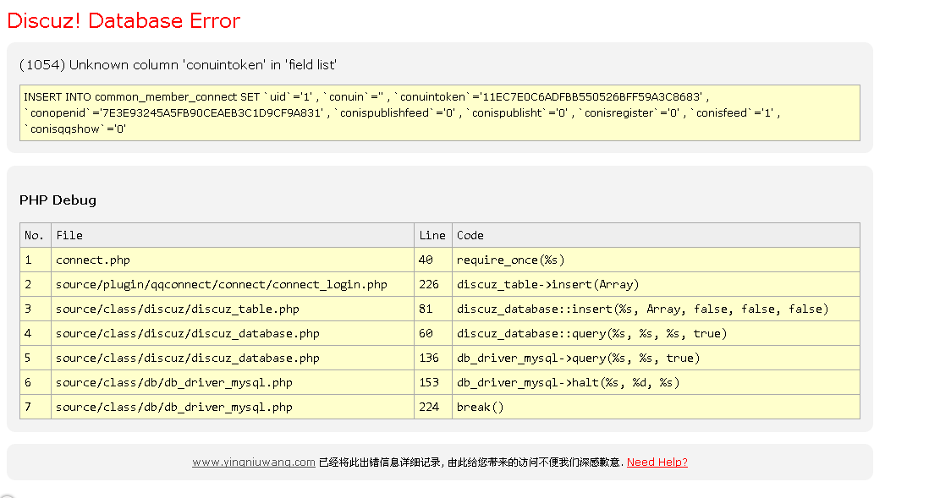Click the Discuz! Database Error title
The image size is (929, 498).
click(124, 21)
